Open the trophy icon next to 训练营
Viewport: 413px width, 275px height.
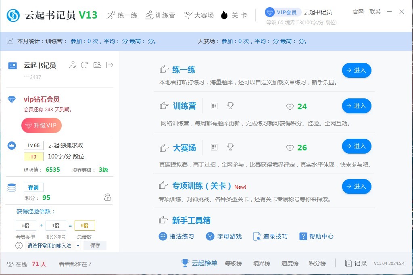pos(230,106)
